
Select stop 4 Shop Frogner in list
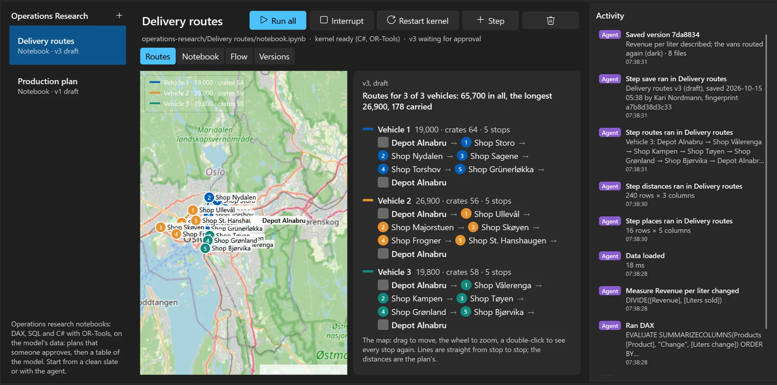pos(409,241)
